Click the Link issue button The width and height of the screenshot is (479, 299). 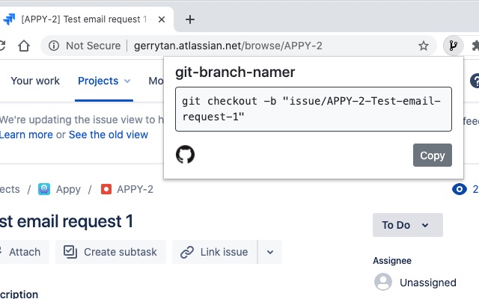click(x=215, y=252)
